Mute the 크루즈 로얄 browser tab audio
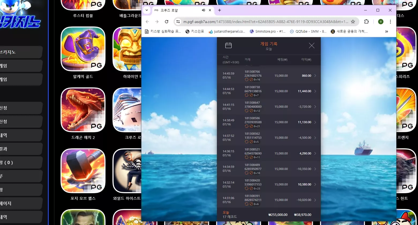This screenshot has height=225, width=418. pyautogui.click(x=204, y=10)
